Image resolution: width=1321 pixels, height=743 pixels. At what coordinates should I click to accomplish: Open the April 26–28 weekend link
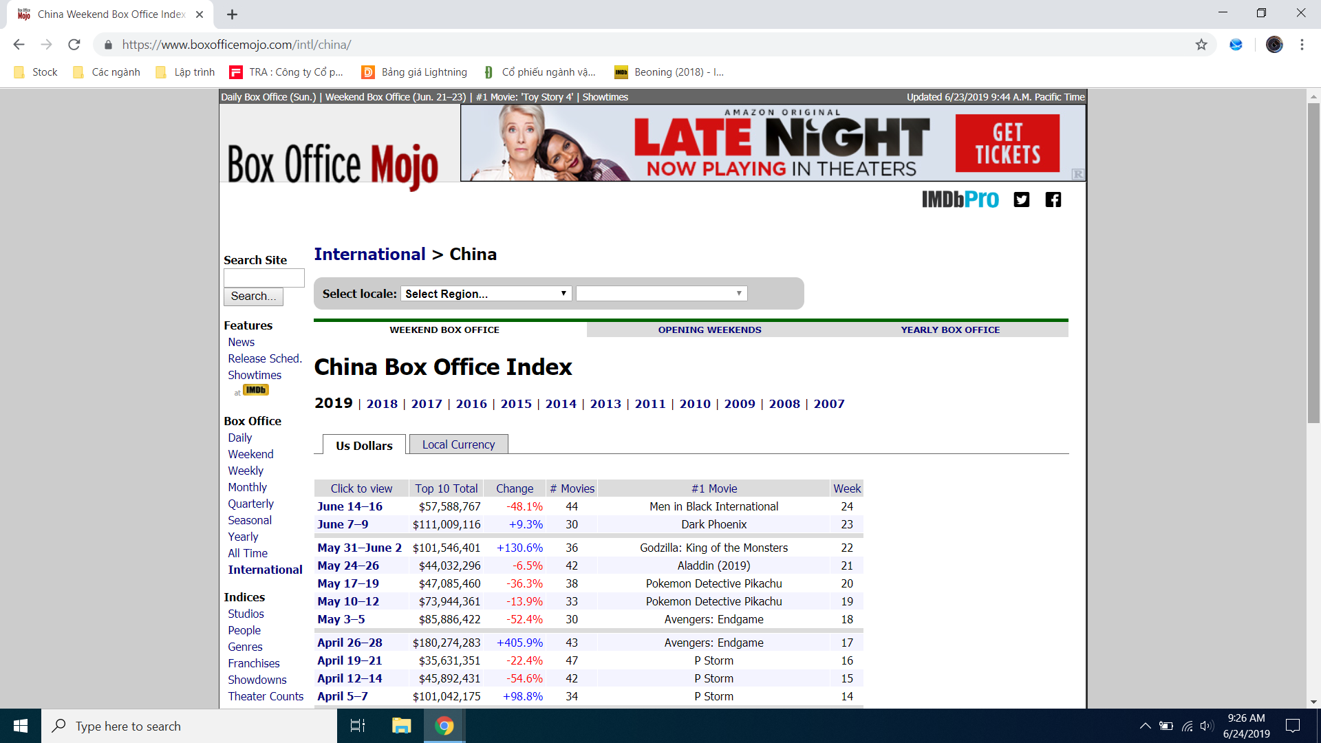pos(350,643)
